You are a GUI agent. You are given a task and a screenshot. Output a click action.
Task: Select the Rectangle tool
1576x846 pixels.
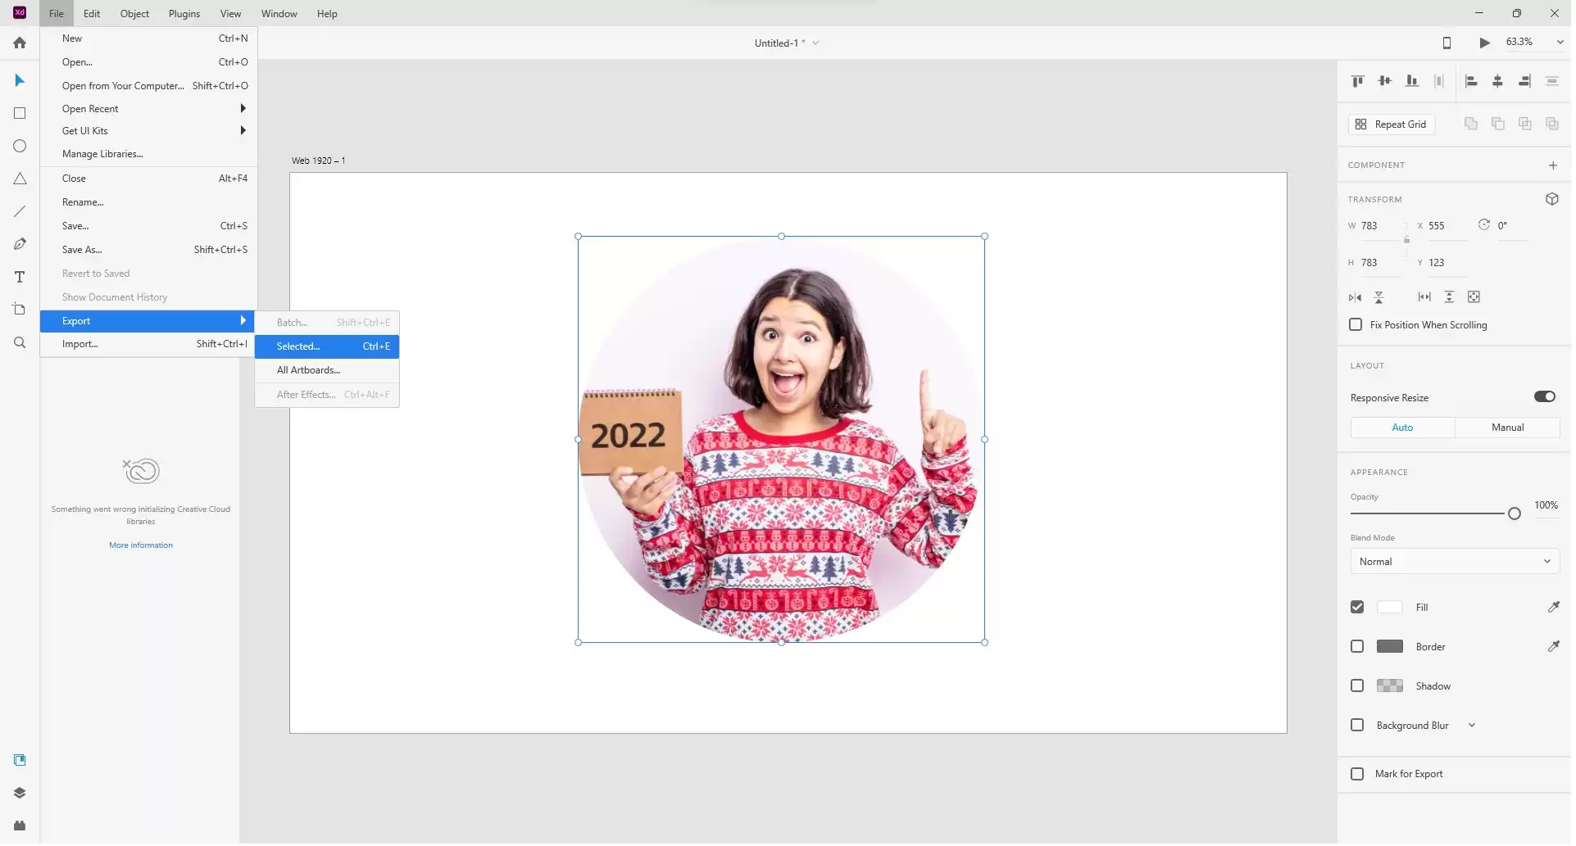pyautogui.click(x=20, y=113)
